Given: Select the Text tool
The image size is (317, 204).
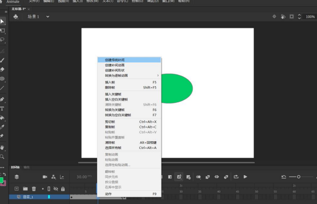Looking at the screenshot, I should pyautogui.click(x=2, y=109).
